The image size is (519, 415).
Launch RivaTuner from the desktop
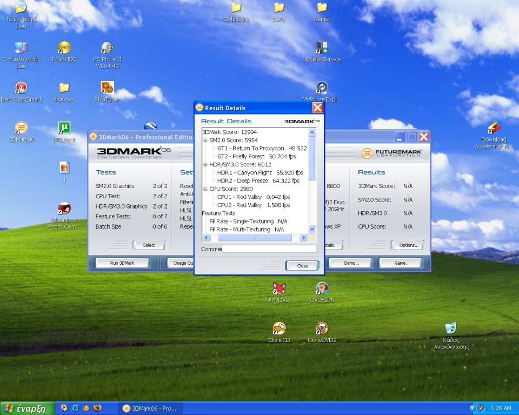107,92
